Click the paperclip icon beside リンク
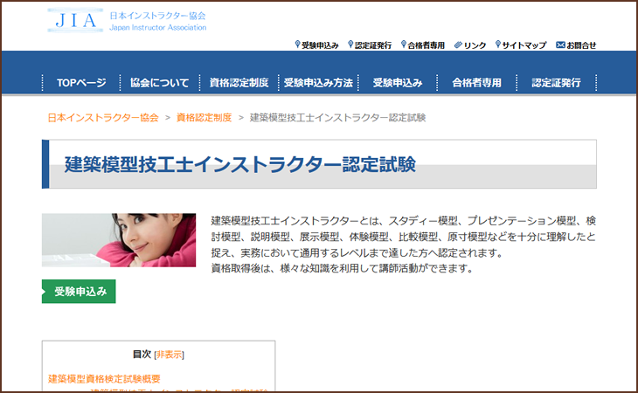The height and width of the screenshot is (393, 638). coord(458,45)
